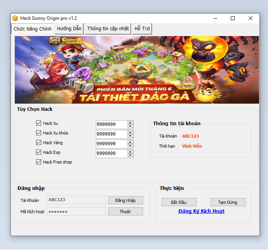The width and height of the screenshot is (268, 250).
Task: Click the gold coin app icon in title bar
Action: [x=15, y=18]
